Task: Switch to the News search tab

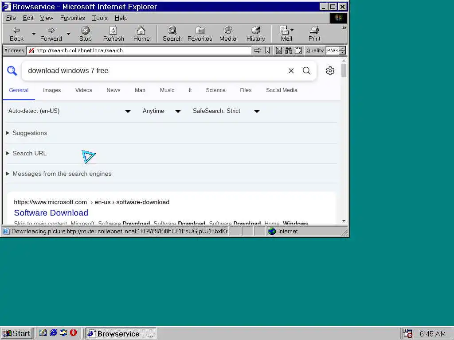Action: click(x=113, y=90)
